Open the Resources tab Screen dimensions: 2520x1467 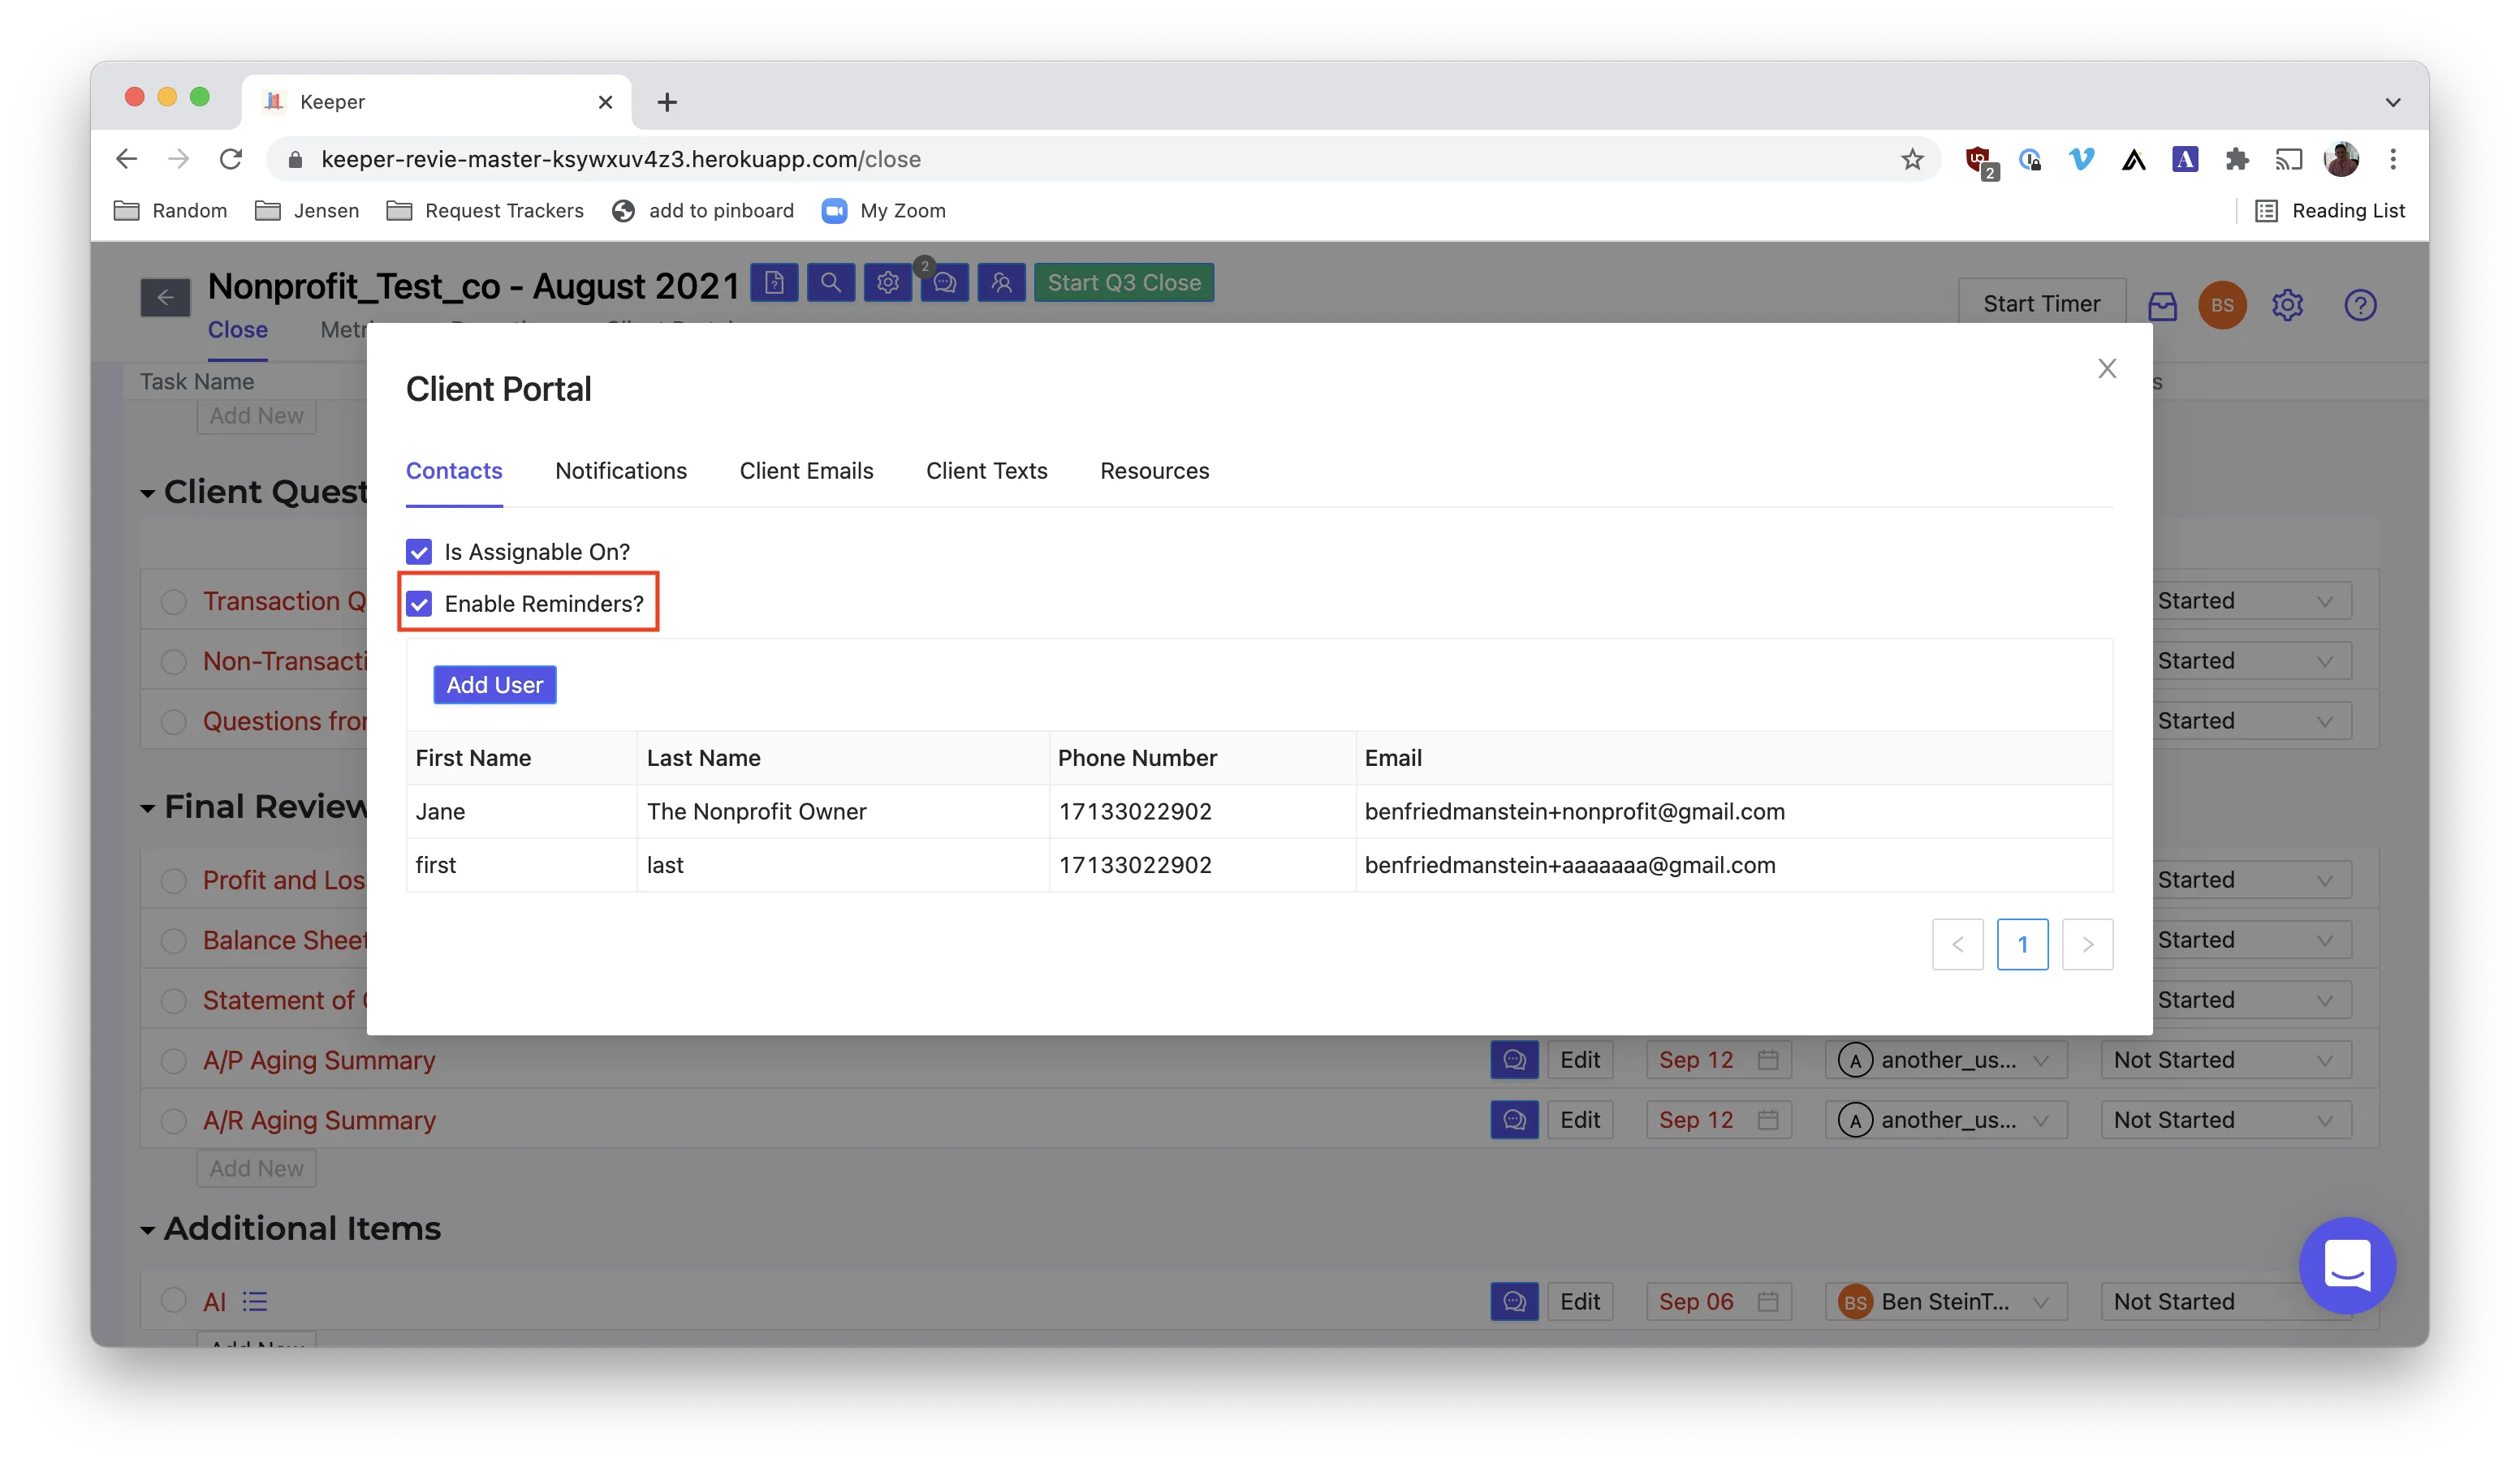[1154, 471]
